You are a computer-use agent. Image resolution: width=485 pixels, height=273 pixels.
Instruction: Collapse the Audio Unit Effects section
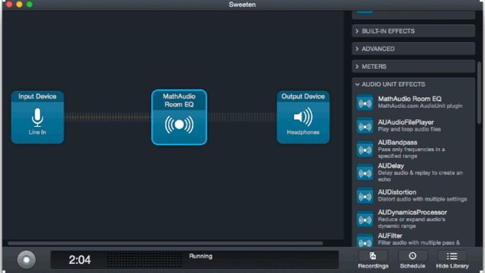click(413, 84)
